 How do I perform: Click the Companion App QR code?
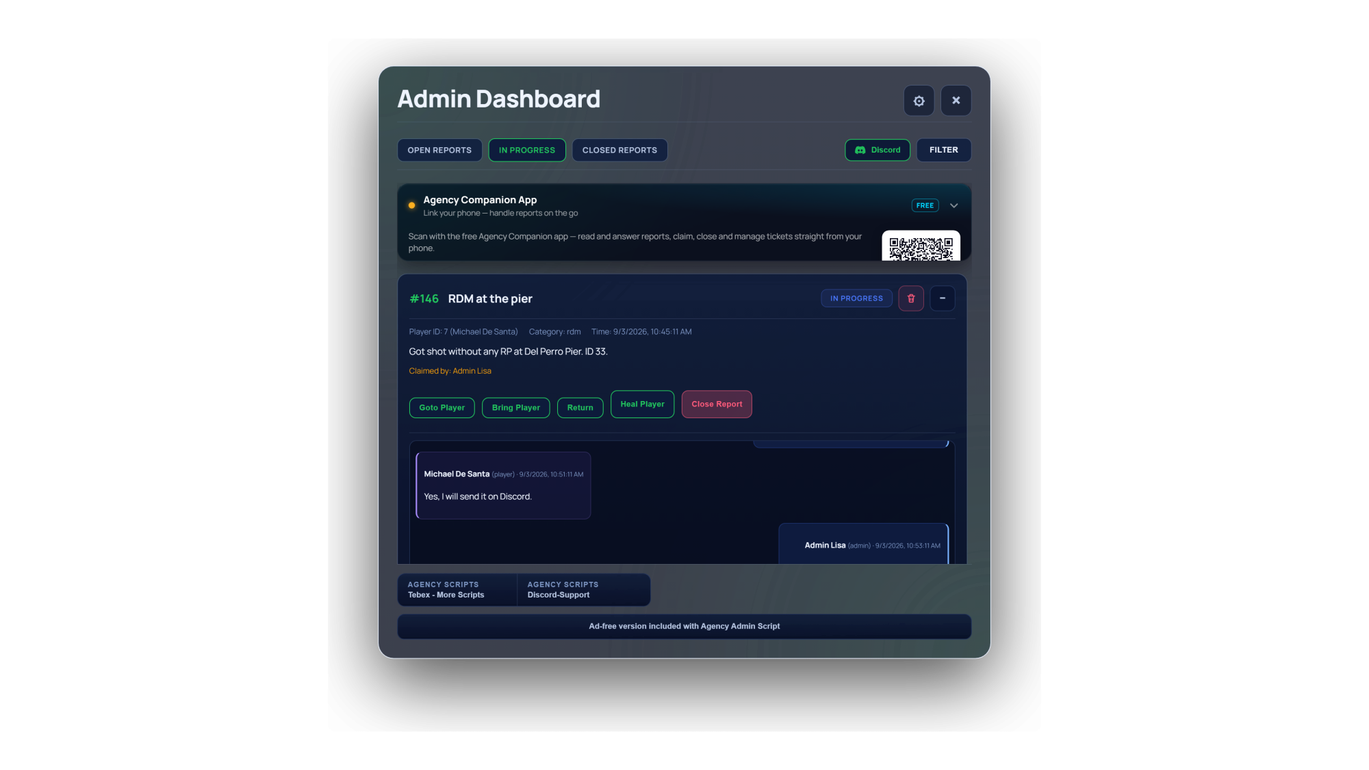pos(921,246)
